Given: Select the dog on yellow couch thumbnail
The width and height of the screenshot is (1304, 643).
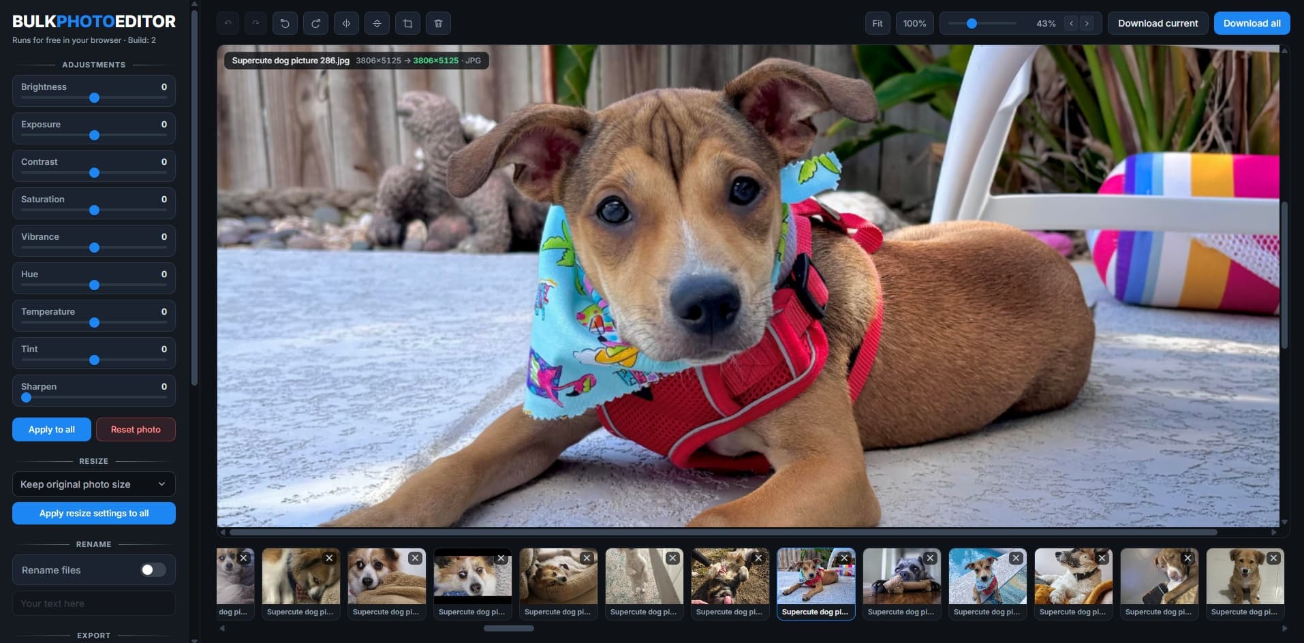Looking at the screenshot, I should 1073,584.
